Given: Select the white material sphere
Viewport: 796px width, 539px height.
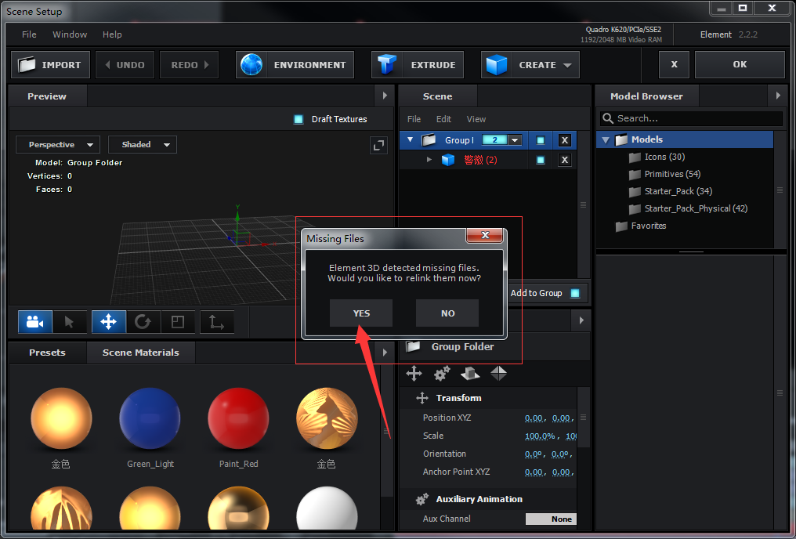Looking at the screenshot, I should pos(327,509).
